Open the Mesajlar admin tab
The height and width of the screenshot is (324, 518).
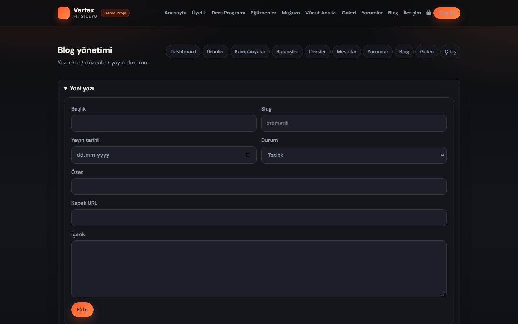(x=347, y=52)
